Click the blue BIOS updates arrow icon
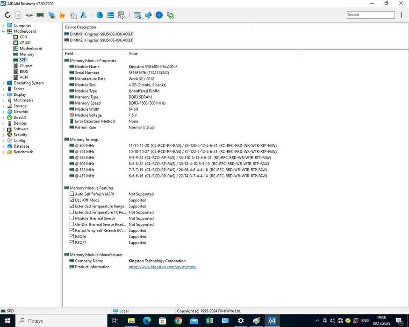 [149, 15]
